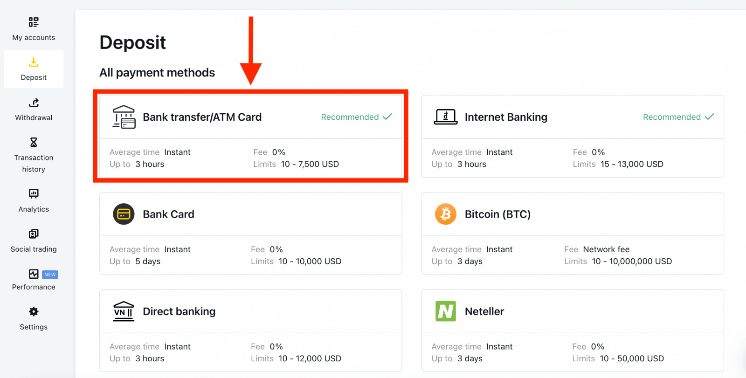The image size is (746, 378).
Task: Select the Bitcoin (BTC) deposit option
Action: click(x=497, y=214)
